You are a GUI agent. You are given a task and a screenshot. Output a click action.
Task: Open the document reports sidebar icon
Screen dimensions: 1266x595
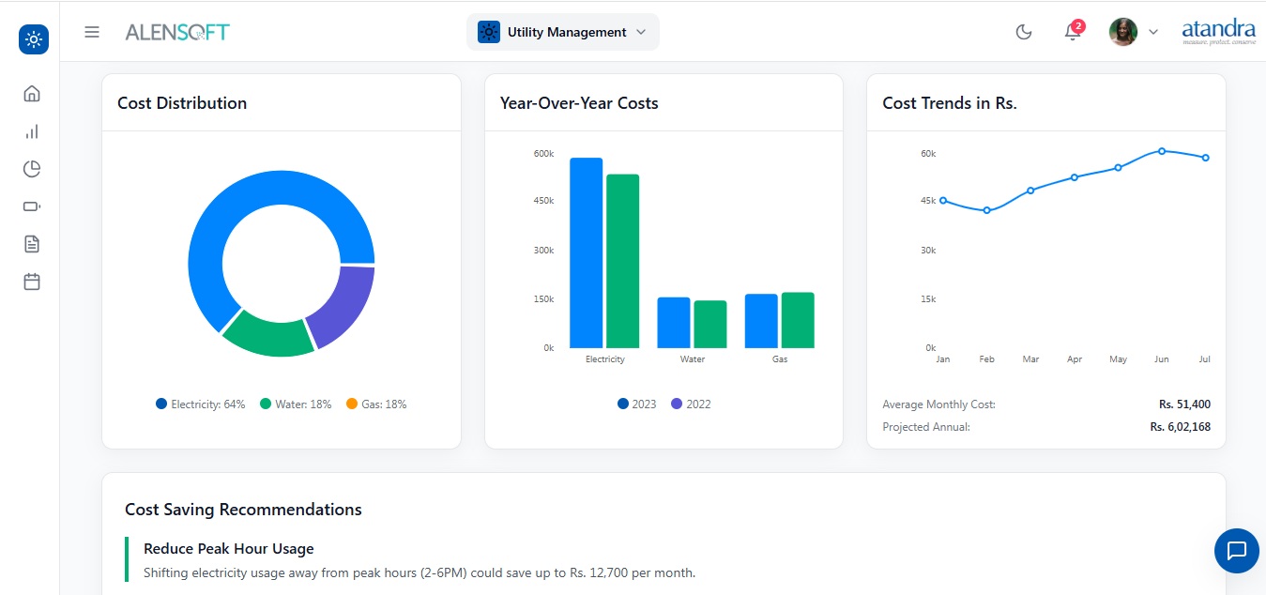(32, 244)
